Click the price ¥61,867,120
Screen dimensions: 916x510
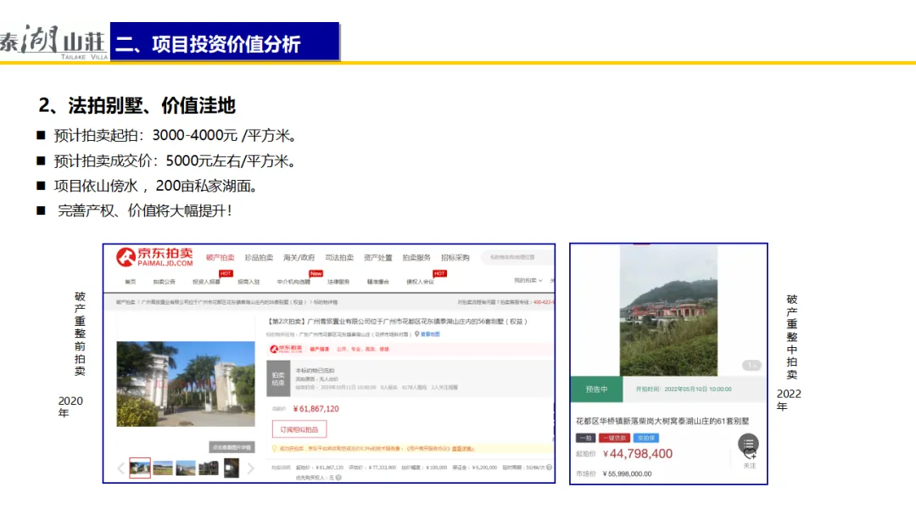[316, 409]
